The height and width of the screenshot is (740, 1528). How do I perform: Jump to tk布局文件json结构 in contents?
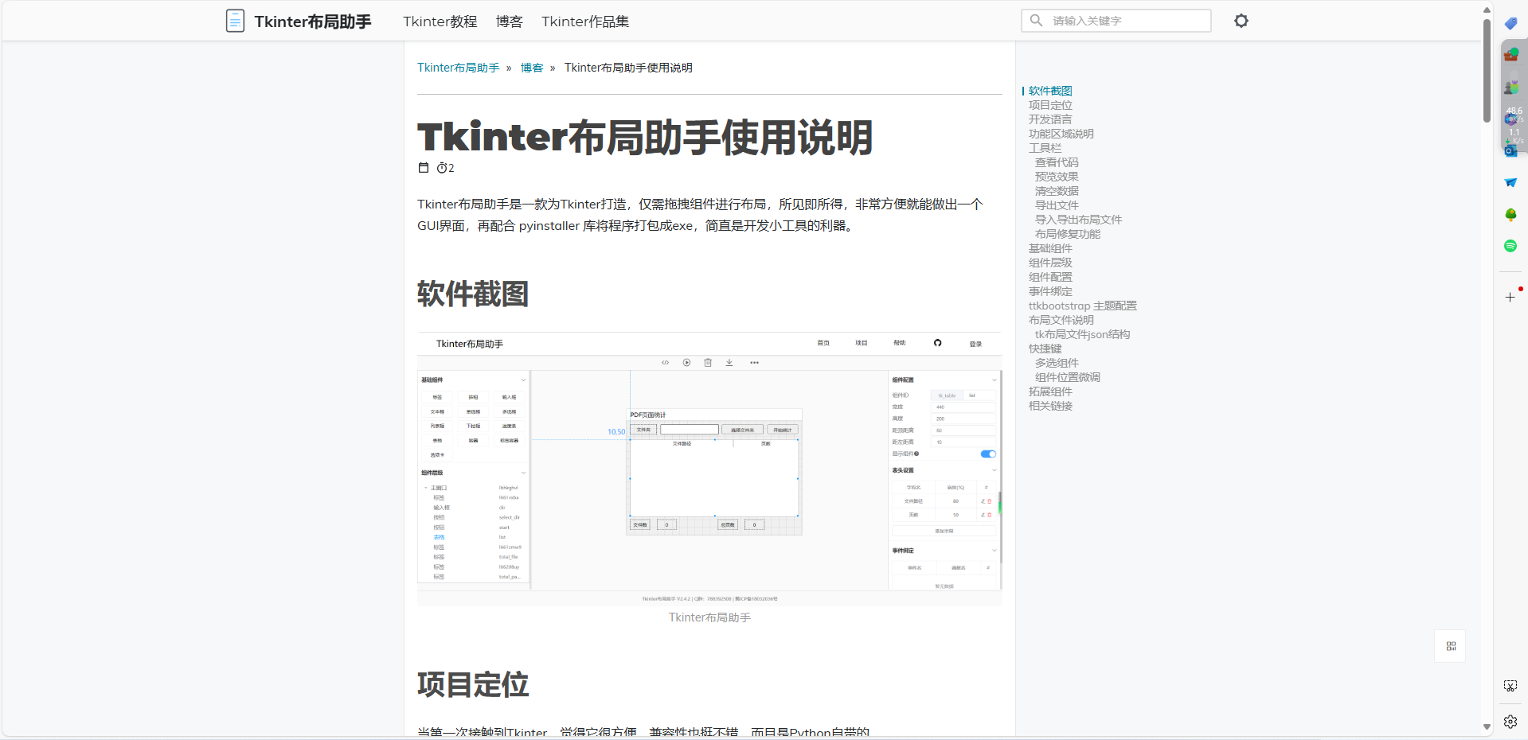(x=1082, y=334)
